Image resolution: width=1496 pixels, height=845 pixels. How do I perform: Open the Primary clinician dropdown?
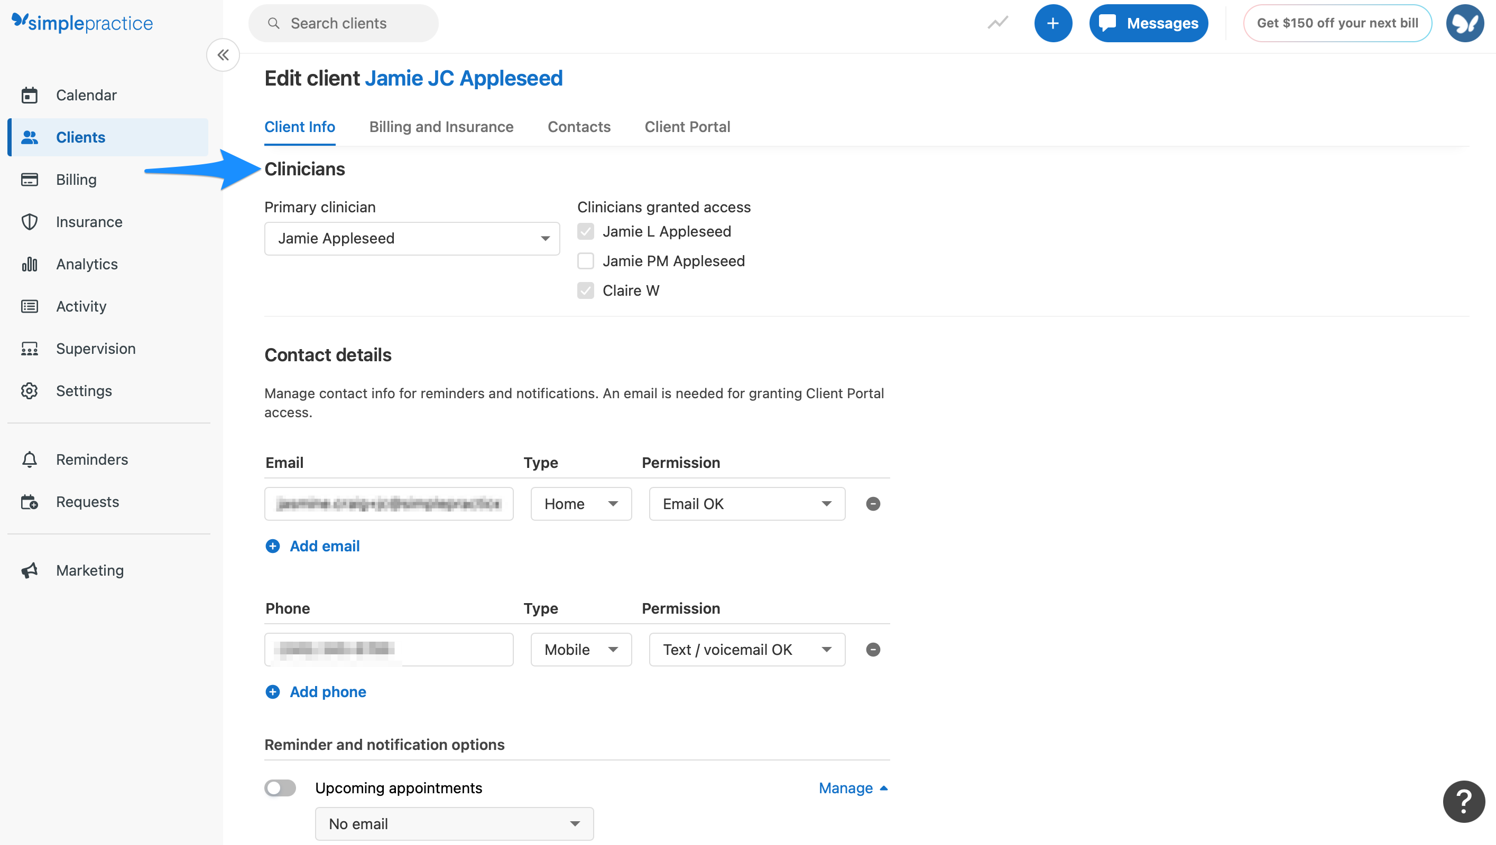(x=411, y=238)
